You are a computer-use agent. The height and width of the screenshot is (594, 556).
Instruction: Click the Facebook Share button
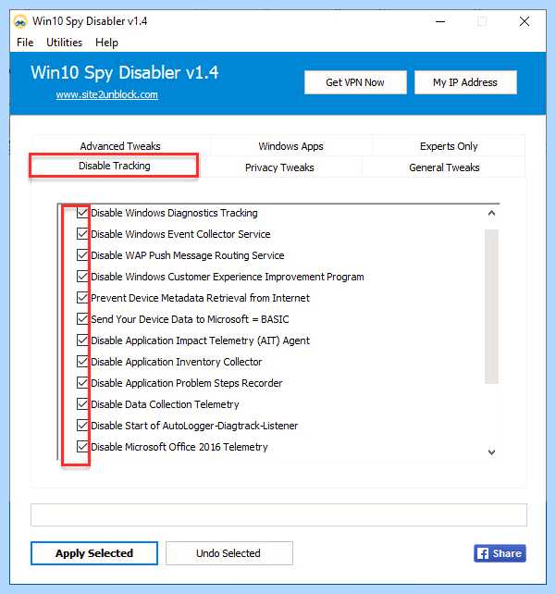[x=500, y=553]
